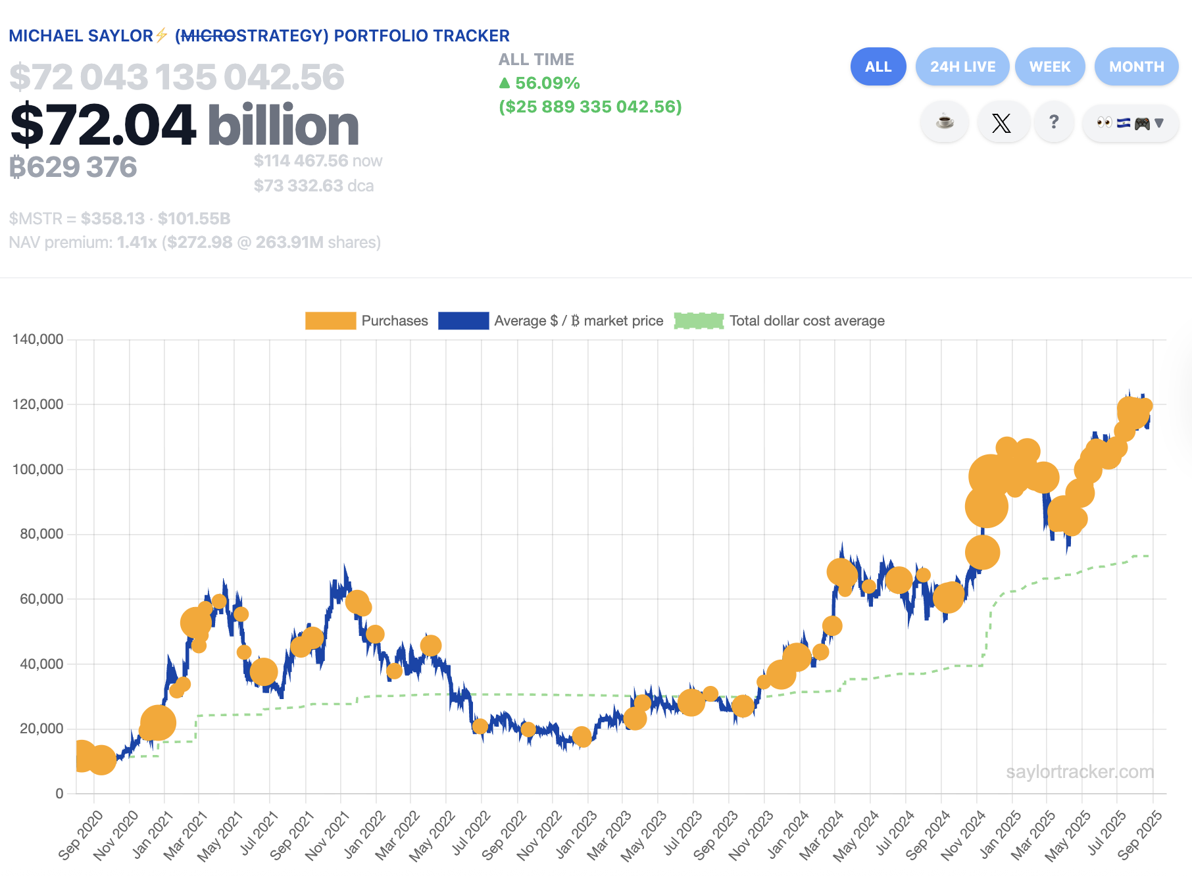1192x876 pixels.
Task: Select the ALL time range button
Action: point(878,66)
